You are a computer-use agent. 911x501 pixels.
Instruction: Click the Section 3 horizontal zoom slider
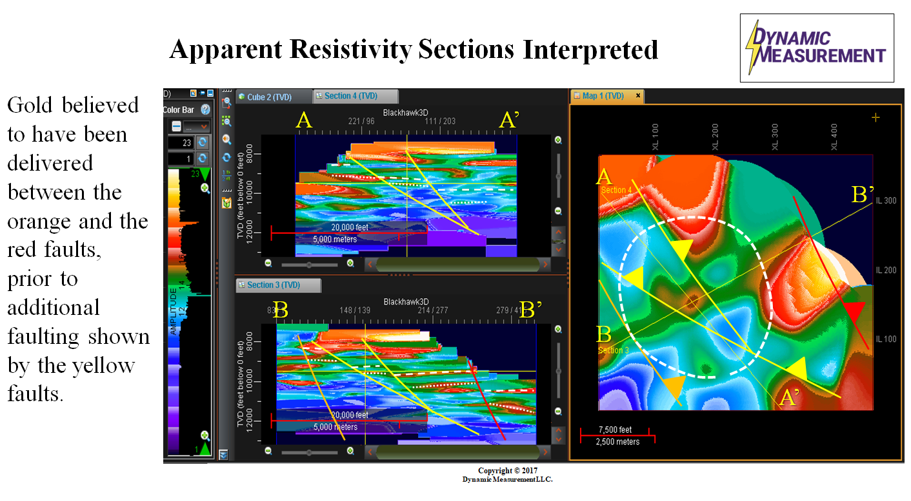click(310, 452)
